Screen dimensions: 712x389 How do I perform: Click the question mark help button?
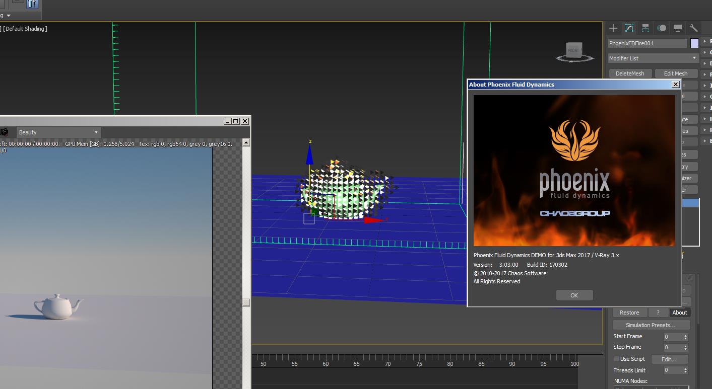658,313
